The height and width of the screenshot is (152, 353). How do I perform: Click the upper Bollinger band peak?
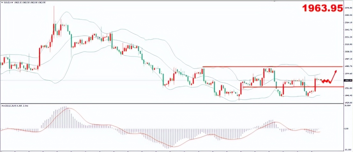tap(67, 12)
